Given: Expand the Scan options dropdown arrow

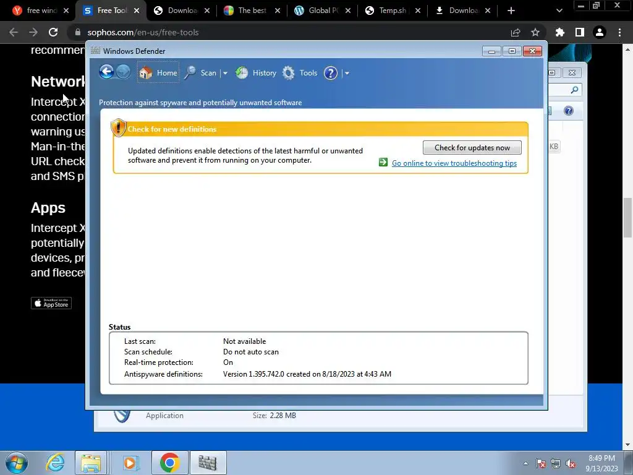Looking at the screenshot, I should click(225, 73).
